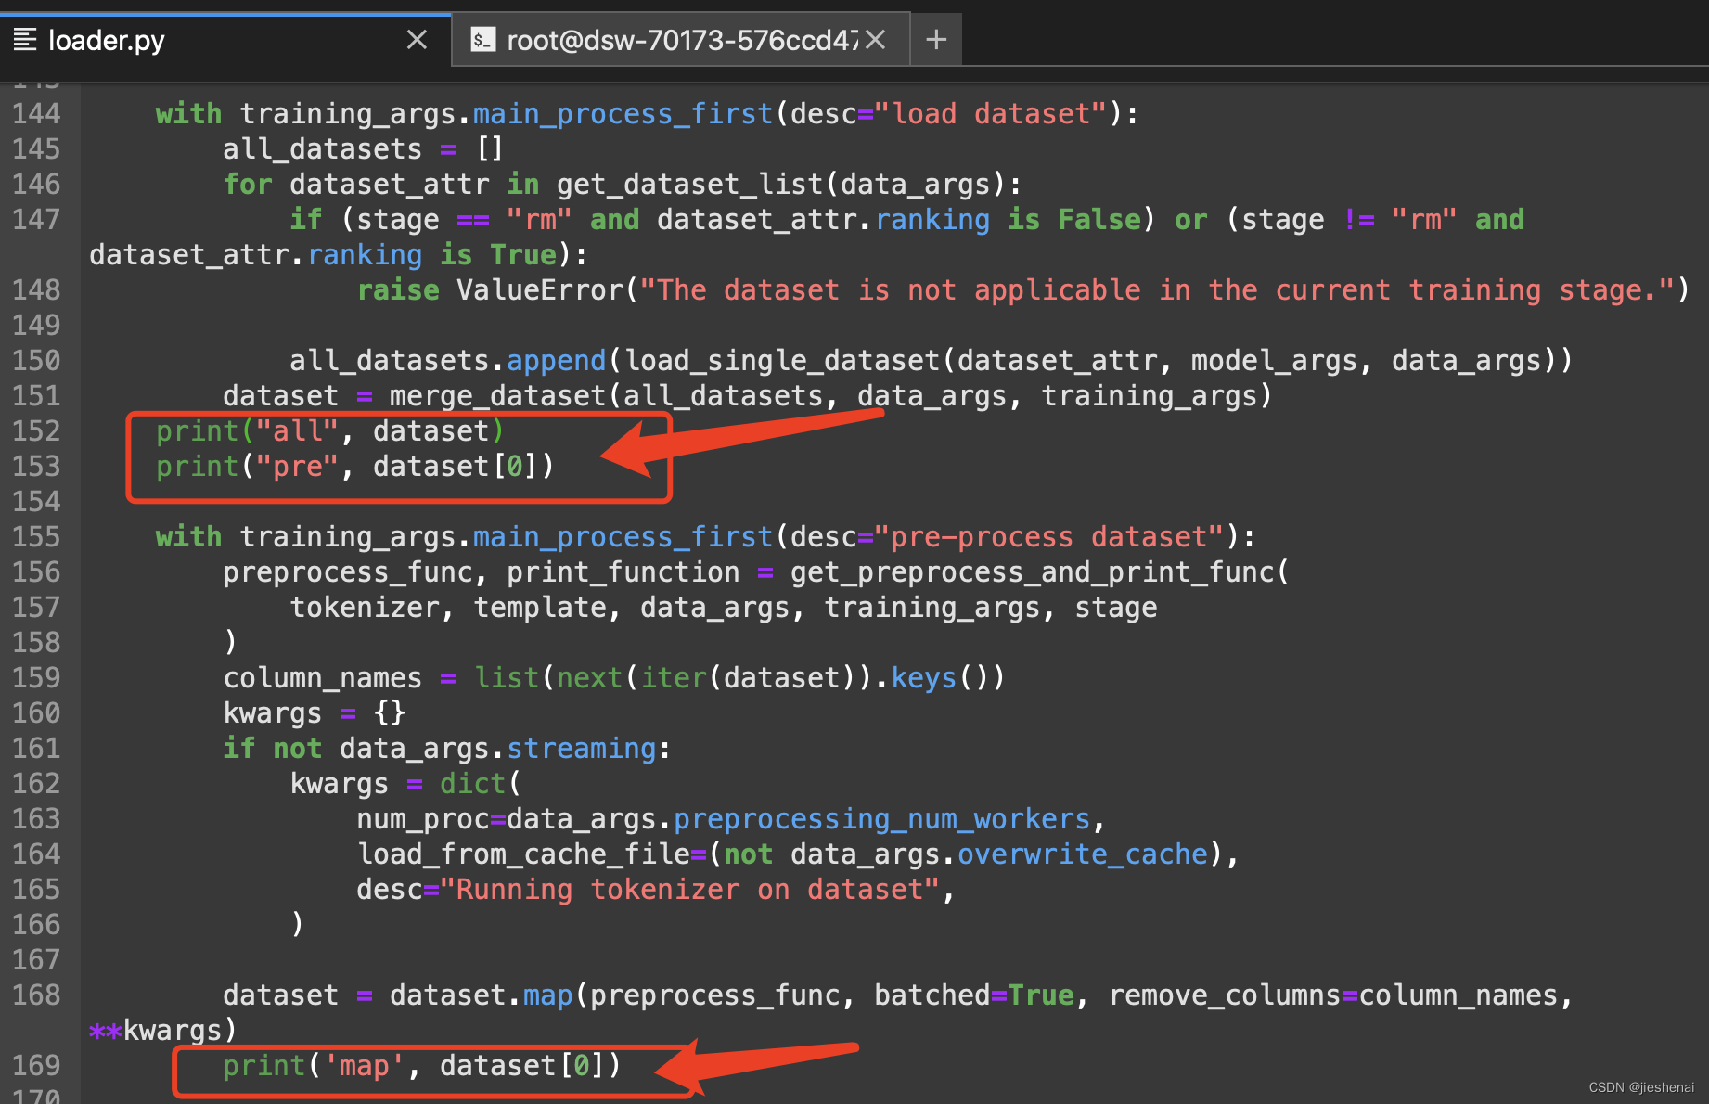Screen dimensions: 1709x1104
Task: Click get_preprocess_and_print_func call
Action: (x=1039, y=571)
